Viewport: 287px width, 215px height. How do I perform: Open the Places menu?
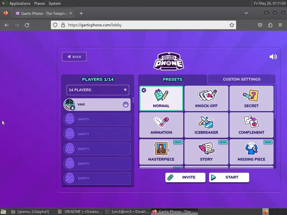click(40, 3)
